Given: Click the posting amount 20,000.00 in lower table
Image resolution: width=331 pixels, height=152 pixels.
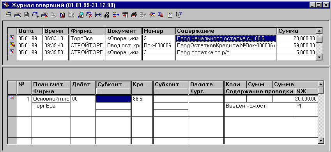Looking at the screenshot, I should (295, 99).
